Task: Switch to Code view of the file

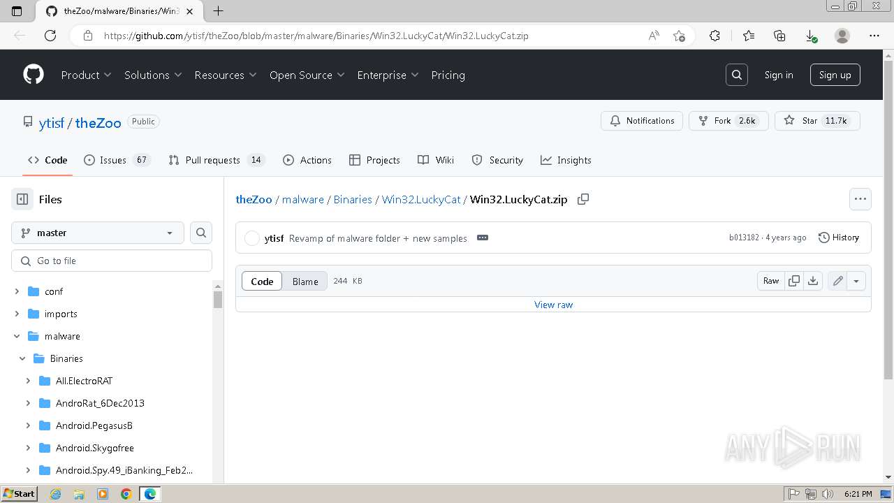Action: [262, 281]
